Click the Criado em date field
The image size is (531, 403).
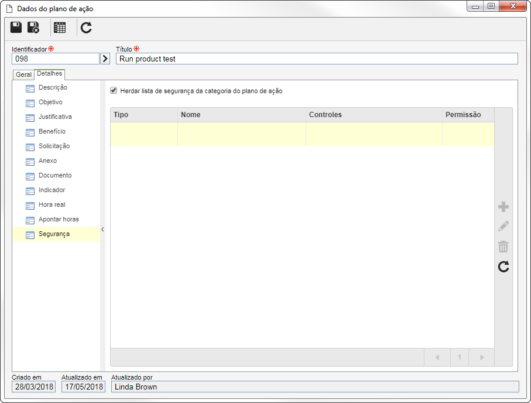click(x=33, y=387)
